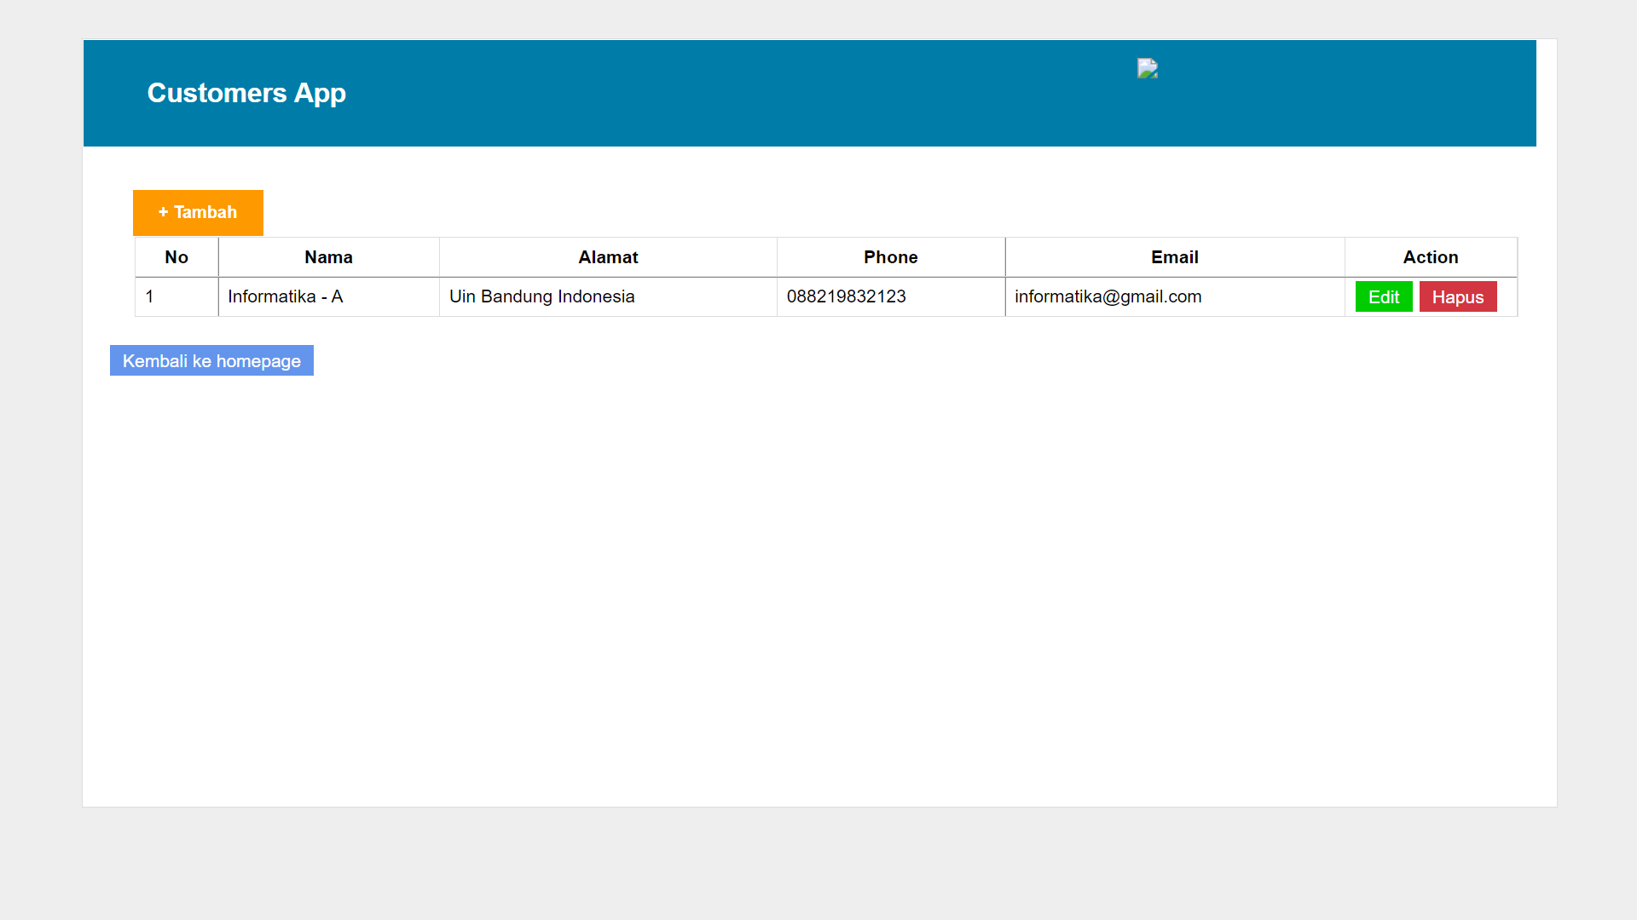Click the Nama column header

[x=328, y=257]
